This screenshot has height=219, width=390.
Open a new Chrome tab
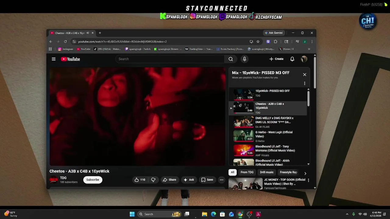pos(100,33)
